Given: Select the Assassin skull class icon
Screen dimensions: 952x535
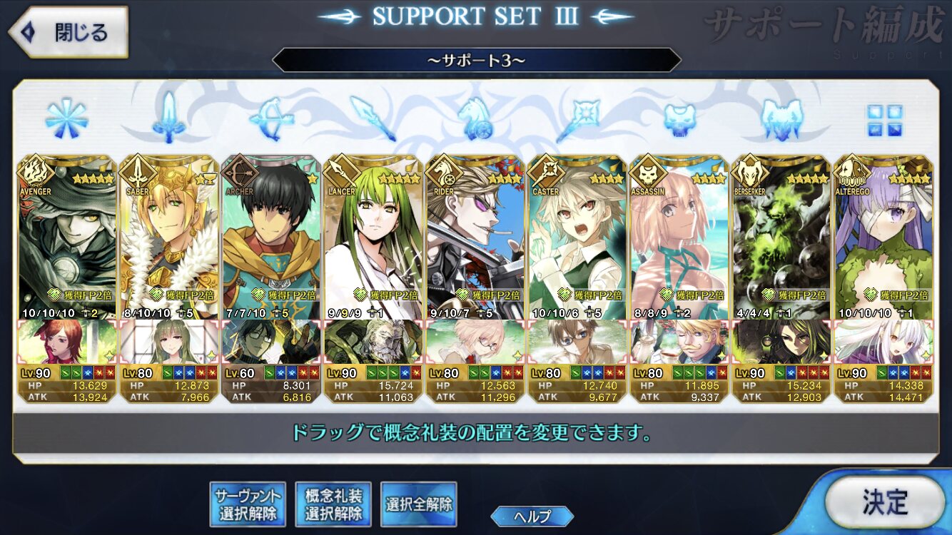Looking at the screenshot, I should (x=679, y=119).
